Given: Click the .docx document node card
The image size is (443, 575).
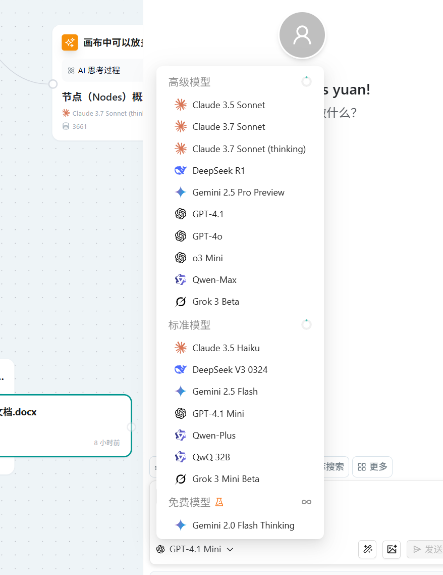Looking at the screenshot, I should 66,425.
